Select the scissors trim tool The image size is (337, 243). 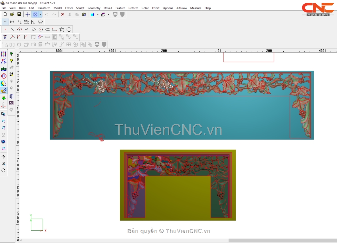click(x=5, y=37)
